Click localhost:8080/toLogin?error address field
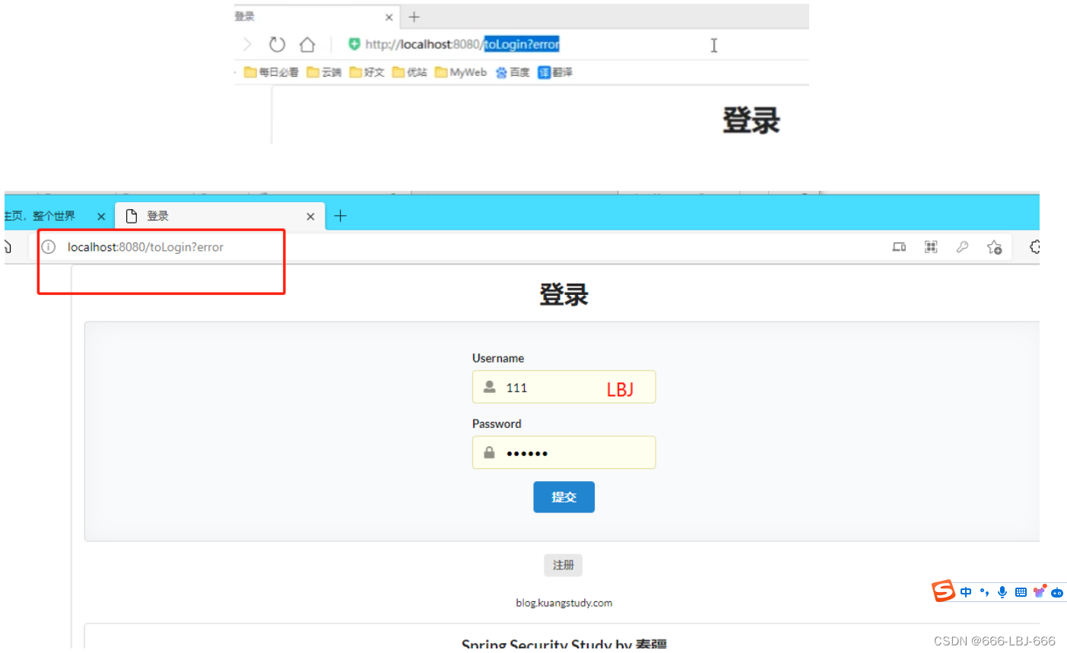This screenshot has height=653, width=1067. click(145, 247)
